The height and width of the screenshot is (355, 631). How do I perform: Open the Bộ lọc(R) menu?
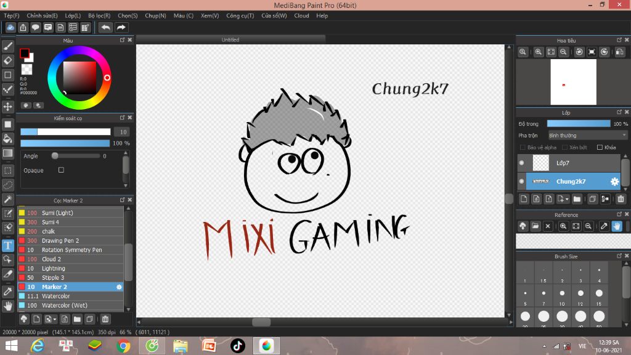point(99,15)
